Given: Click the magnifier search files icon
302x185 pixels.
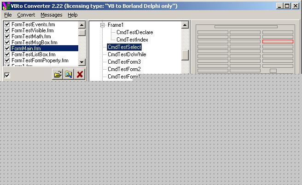Looking at the screenshot, I should (69, 74).
